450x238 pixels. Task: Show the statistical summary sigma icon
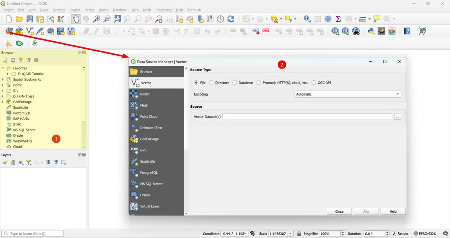click(338, 19)
